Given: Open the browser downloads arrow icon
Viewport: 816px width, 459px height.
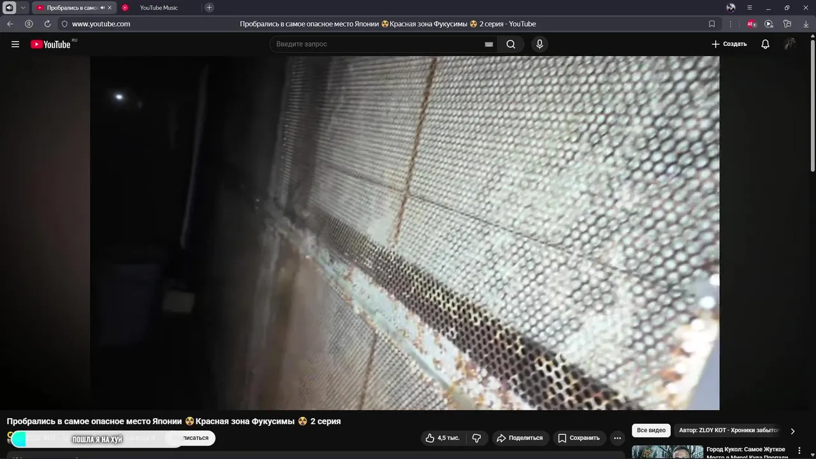Looking at the screenshot, I should coord(805,24).
